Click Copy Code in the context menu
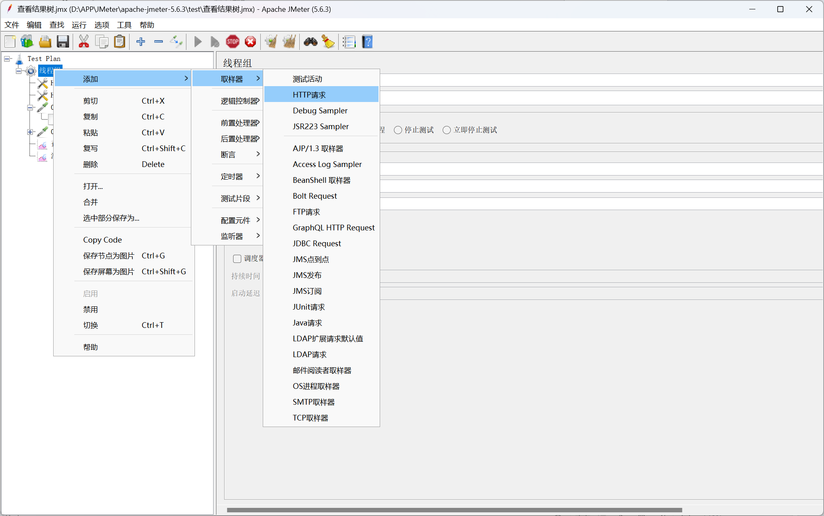This screenshot has width=824, height=516. point(102,240)
